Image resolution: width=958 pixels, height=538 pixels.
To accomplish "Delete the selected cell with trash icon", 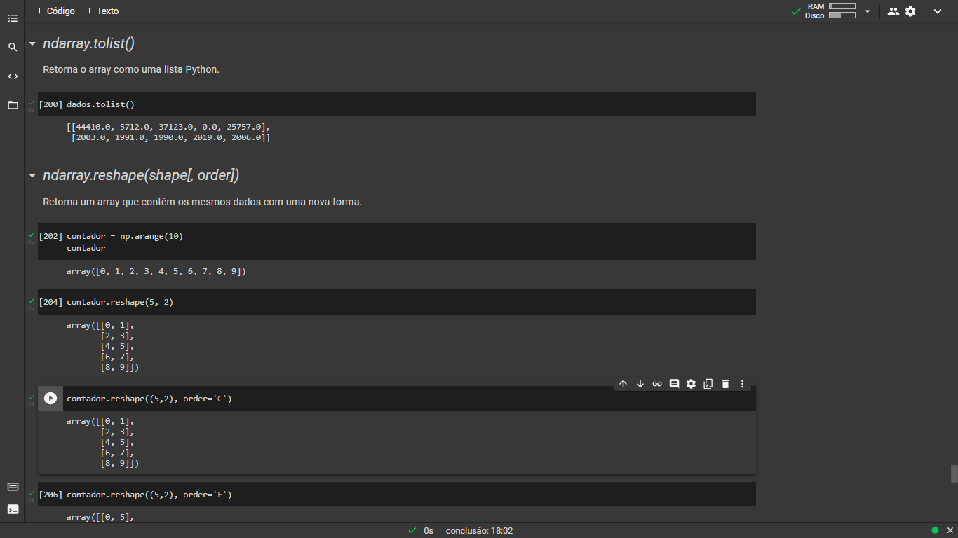I will 725,384.
